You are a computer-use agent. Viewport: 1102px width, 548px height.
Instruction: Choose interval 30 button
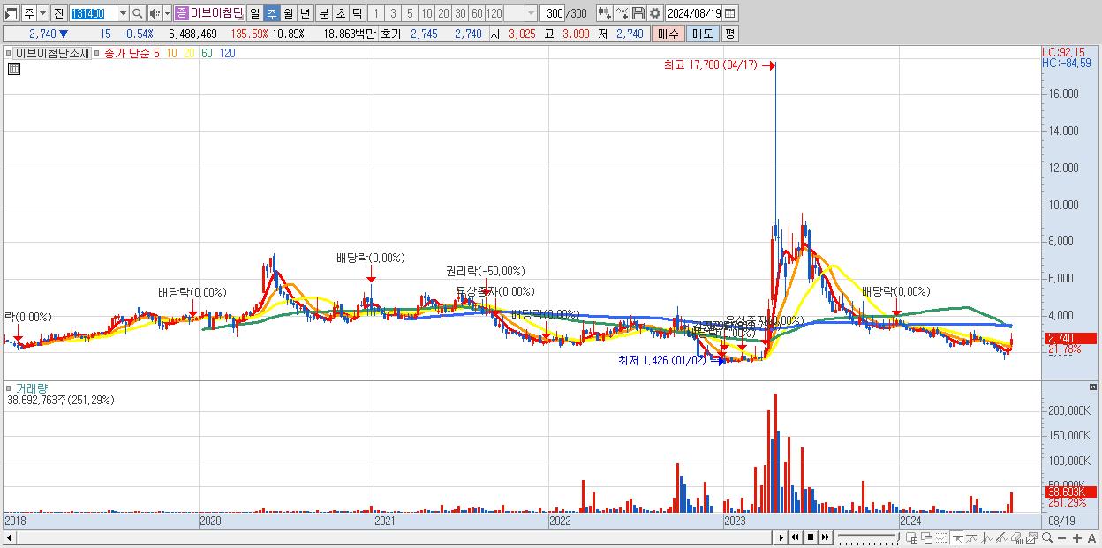coord(460,13)
